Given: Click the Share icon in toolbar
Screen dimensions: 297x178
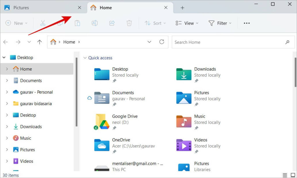Looking at the screenshot, I should click(112, 23).
